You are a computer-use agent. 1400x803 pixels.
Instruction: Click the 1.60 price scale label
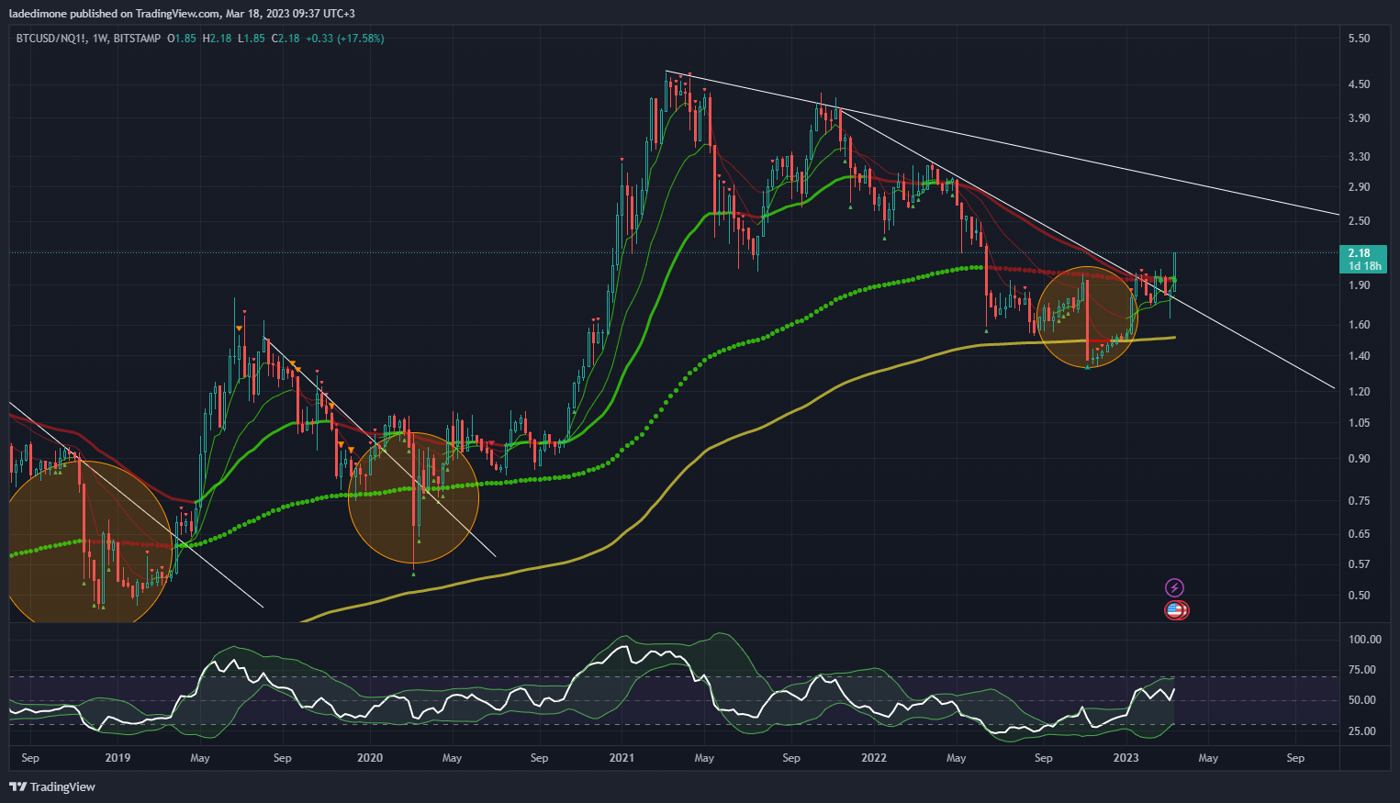coord(1359,325)
